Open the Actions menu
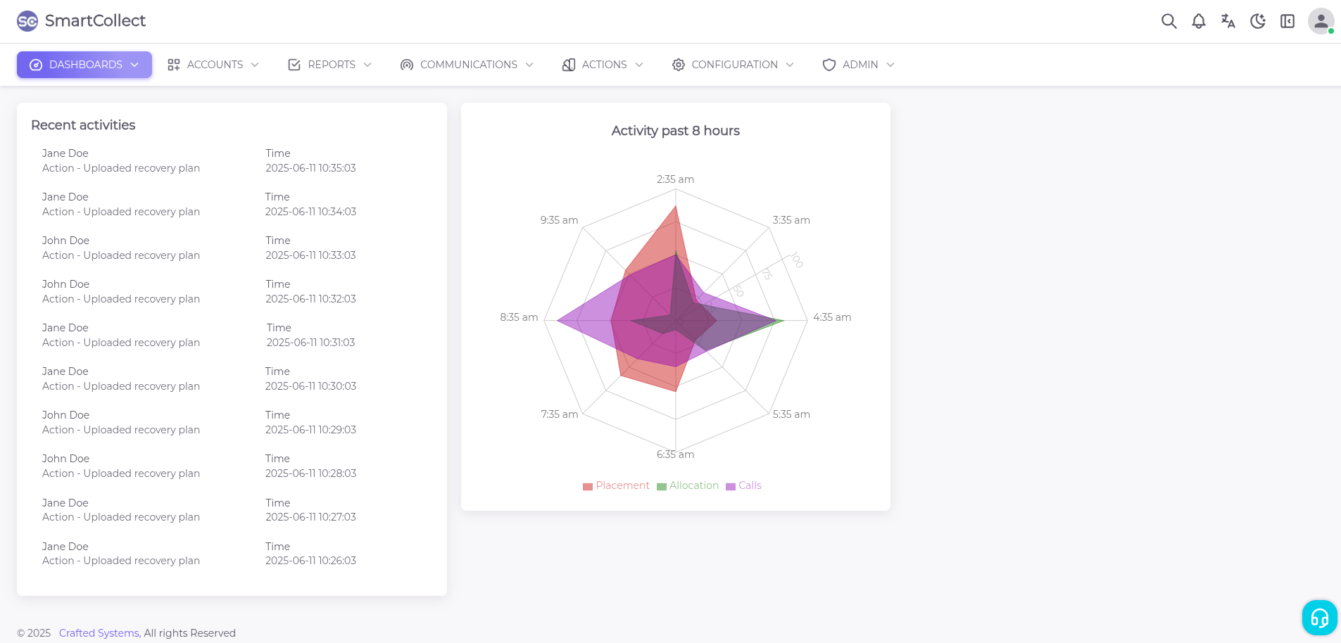This screenshot has width=1341, height=643. coord(603,65)
